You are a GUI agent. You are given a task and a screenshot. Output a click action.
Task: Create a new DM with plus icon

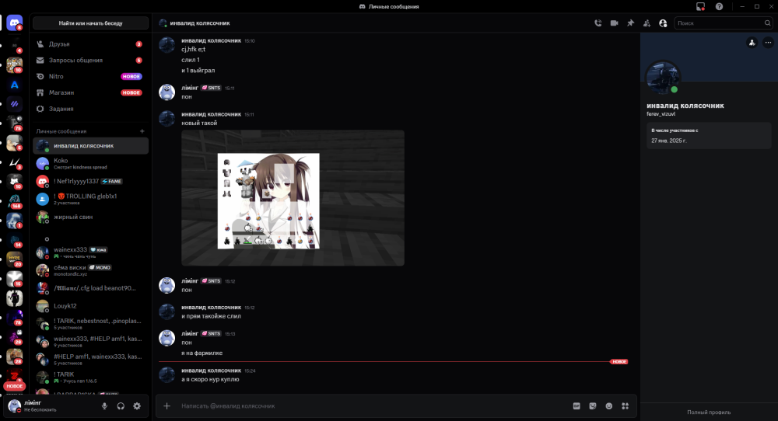(142, 131)
